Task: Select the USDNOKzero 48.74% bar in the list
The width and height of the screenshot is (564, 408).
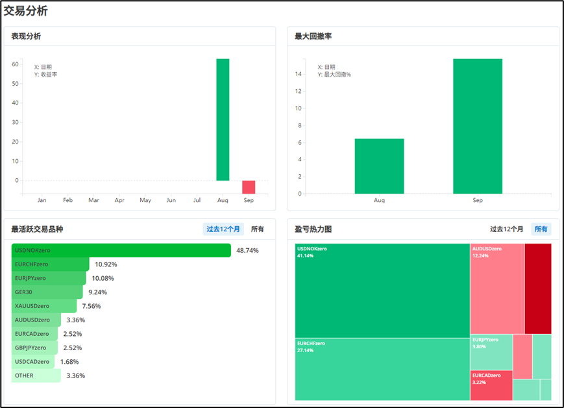Action: (x=121, y=250)
